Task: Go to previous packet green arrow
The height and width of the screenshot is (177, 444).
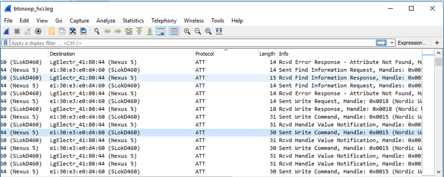Action: [107, 32]
